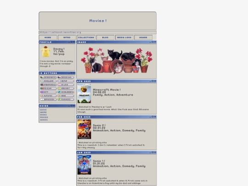Click the MEXICAN flag ID badge
248x186 pixels.
(x=48, y=88)
